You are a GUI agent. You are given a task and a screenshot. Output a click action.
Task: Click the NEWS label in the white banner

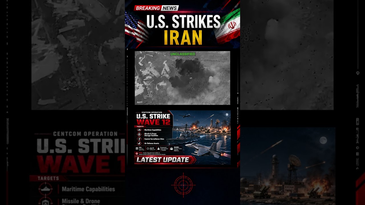coord(170,8)
